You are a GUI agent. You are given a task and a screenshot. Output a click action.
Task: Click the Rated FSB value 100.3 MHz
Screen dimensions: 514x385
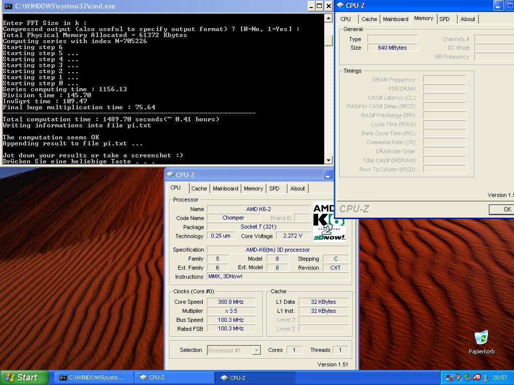pyautogui.click(x=231, y=328)
